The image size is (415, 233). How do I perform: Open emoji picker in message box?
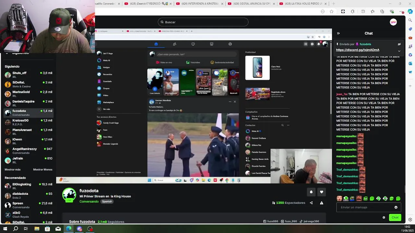[x=396, y=207]
